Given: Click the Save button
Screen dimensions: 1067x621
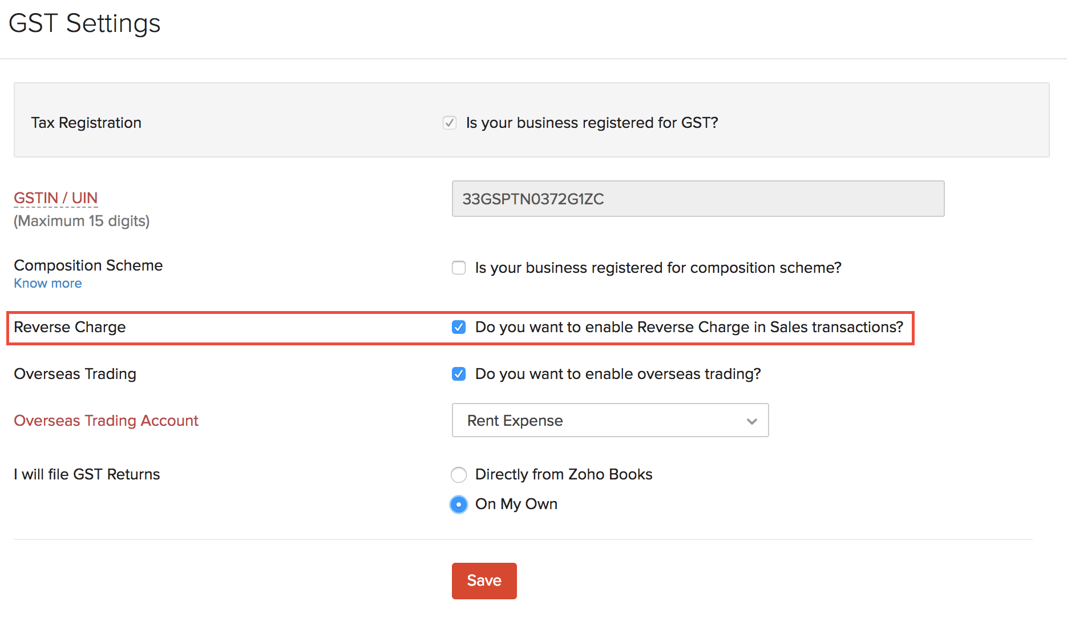Looking at the screenshot, I should pyautogui.click(x=484, y=580).
